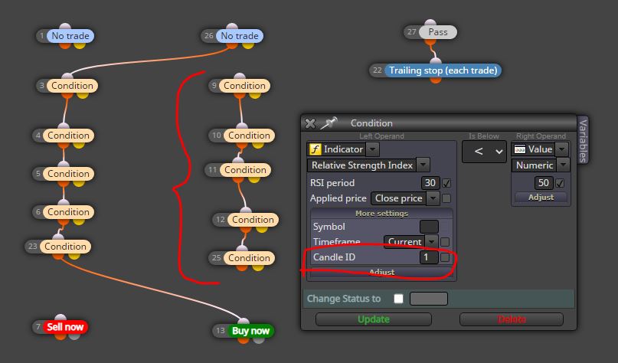618x363 pixels.
Task: Open the Variables side tab
Action: pos(583,140)
